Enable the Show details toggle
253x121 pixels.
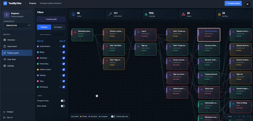tap(63, 106)
